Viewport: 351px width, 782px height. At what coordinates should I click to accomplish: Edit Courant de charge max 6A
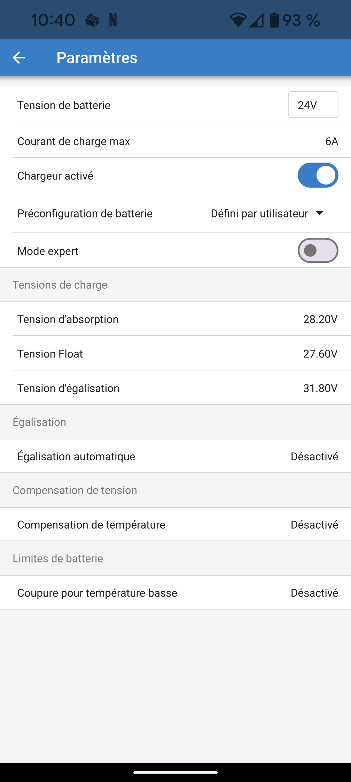[331, 141]
